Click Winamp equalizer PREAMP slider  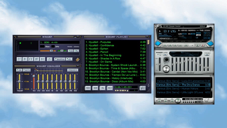pyautogui.click(x=19, y=82)
